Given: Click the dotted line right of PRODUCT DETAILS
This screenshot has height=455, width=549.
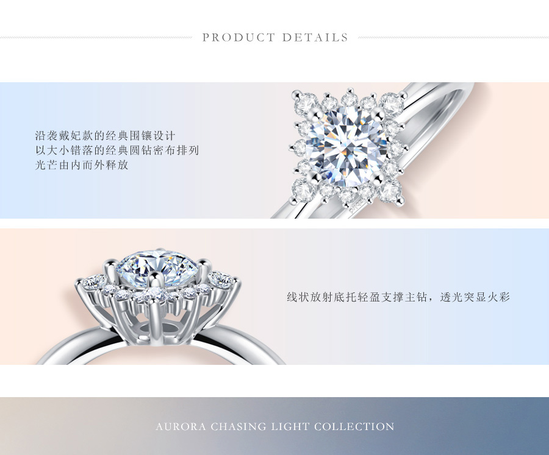Looking at the screenshot, I should pos(453,37).
